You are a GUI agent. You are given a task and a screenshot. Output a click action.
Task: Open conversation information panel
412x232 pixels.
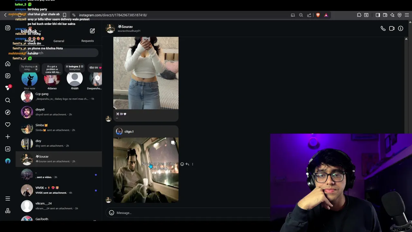pyautogui.click(x=401, y=29)
